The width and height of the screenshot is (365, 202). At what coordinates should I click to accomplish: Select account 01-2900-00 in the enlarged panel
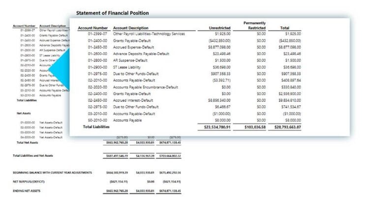point(97,67)
